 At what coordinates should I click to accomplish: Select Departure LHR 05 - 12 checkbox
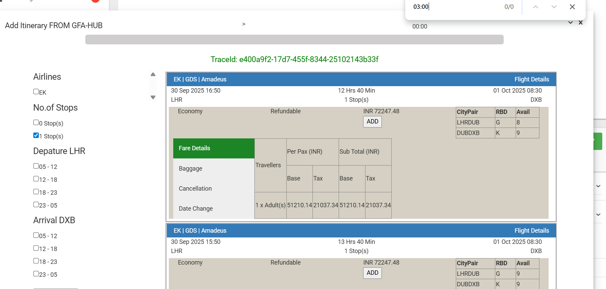[x=36, y=166]
